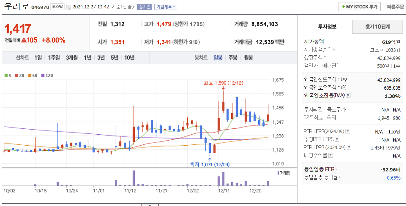Click the clock chart icon before the date
406x206 pixels.
click(68, 7)
